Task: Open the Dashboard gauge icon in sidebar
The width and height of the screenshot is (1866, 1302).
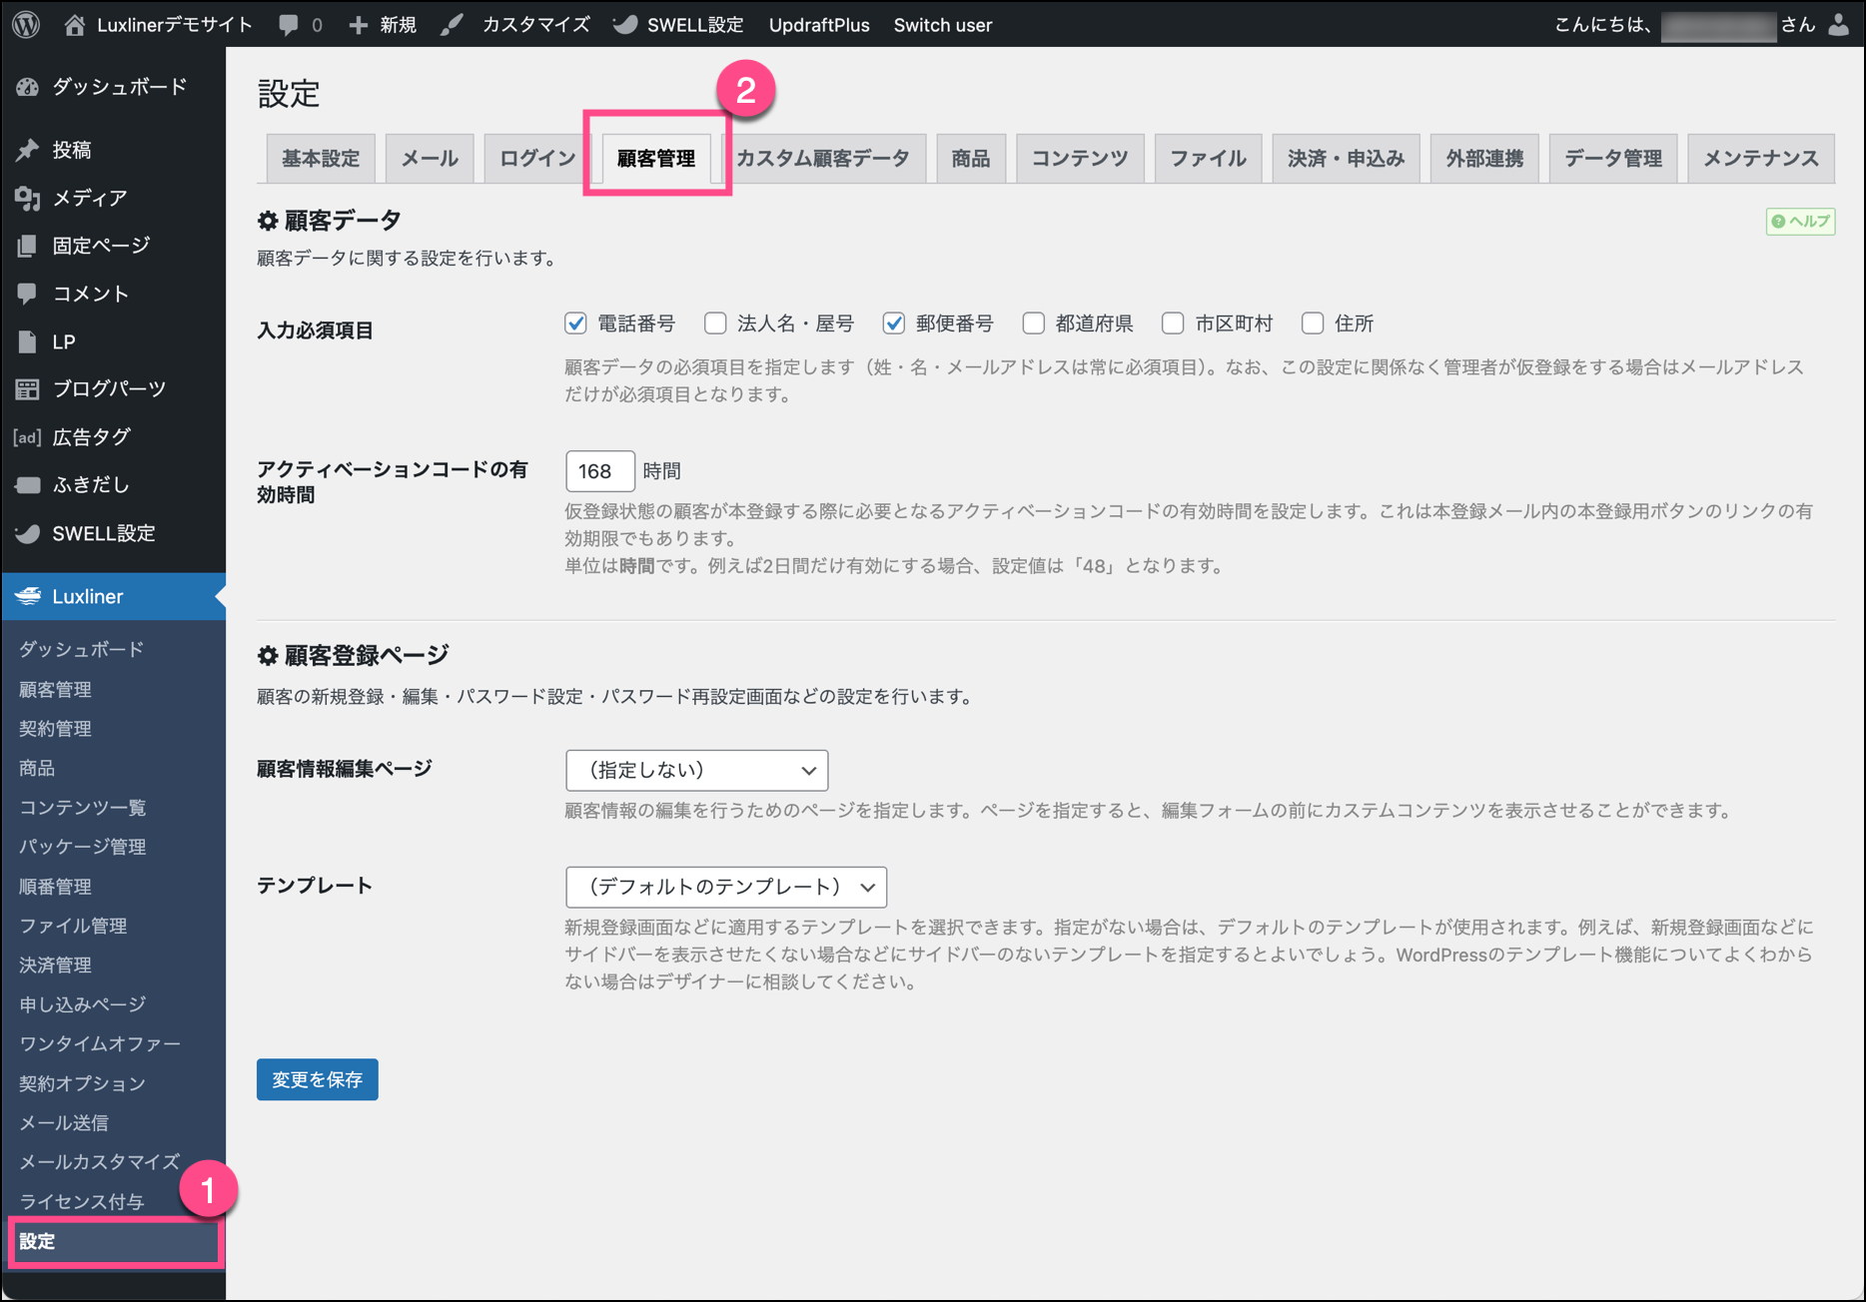Action: tap(27, 87)
